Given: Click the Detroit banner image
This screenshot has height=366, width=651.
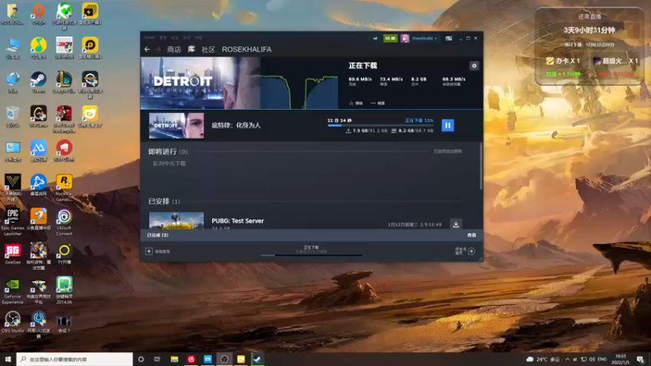Looking at the screenshot, I should pos(200,83).
